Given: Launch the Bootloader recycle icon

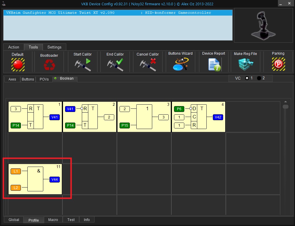Looking at the screenshot, I should click(x=49, y=65).
